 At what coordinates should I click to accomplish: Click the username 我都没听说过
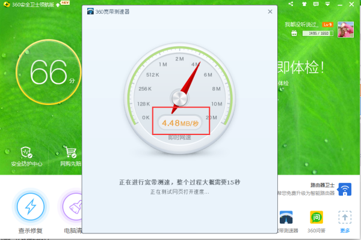pos(301,25)
